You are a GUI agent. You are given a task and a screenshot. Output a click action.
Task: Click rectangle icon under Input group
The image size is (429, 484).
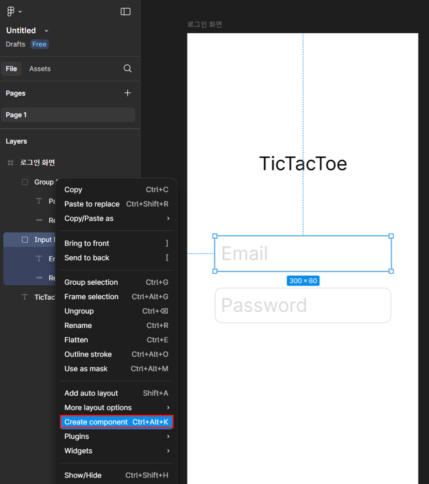[39, 278]
